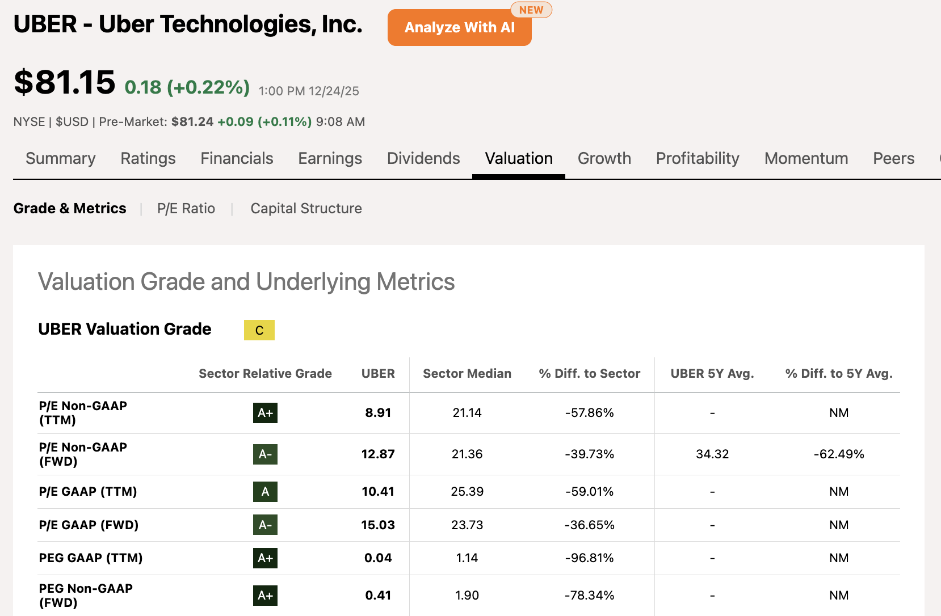Select the Dividends tab
Image resolution: width=941 pixels, height=616 pixels.
coord(423,158)
